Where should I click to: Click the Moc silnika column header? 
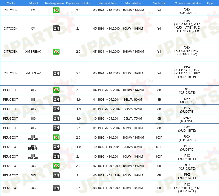click(x=133, y=3)
